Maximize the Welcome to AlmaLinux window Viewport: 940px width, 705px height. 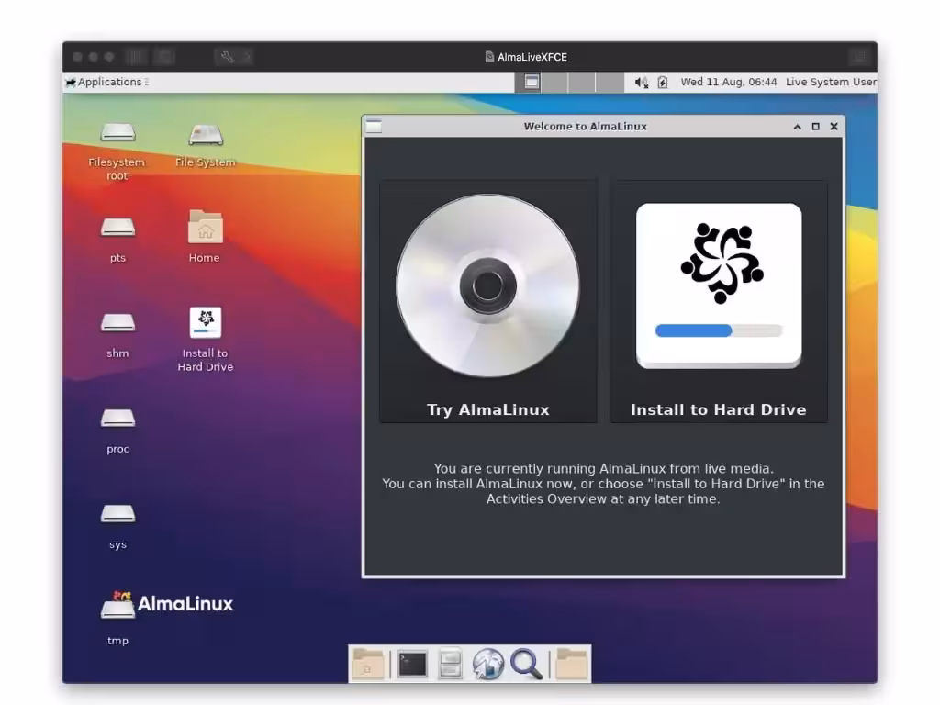[x=815, y=127]
